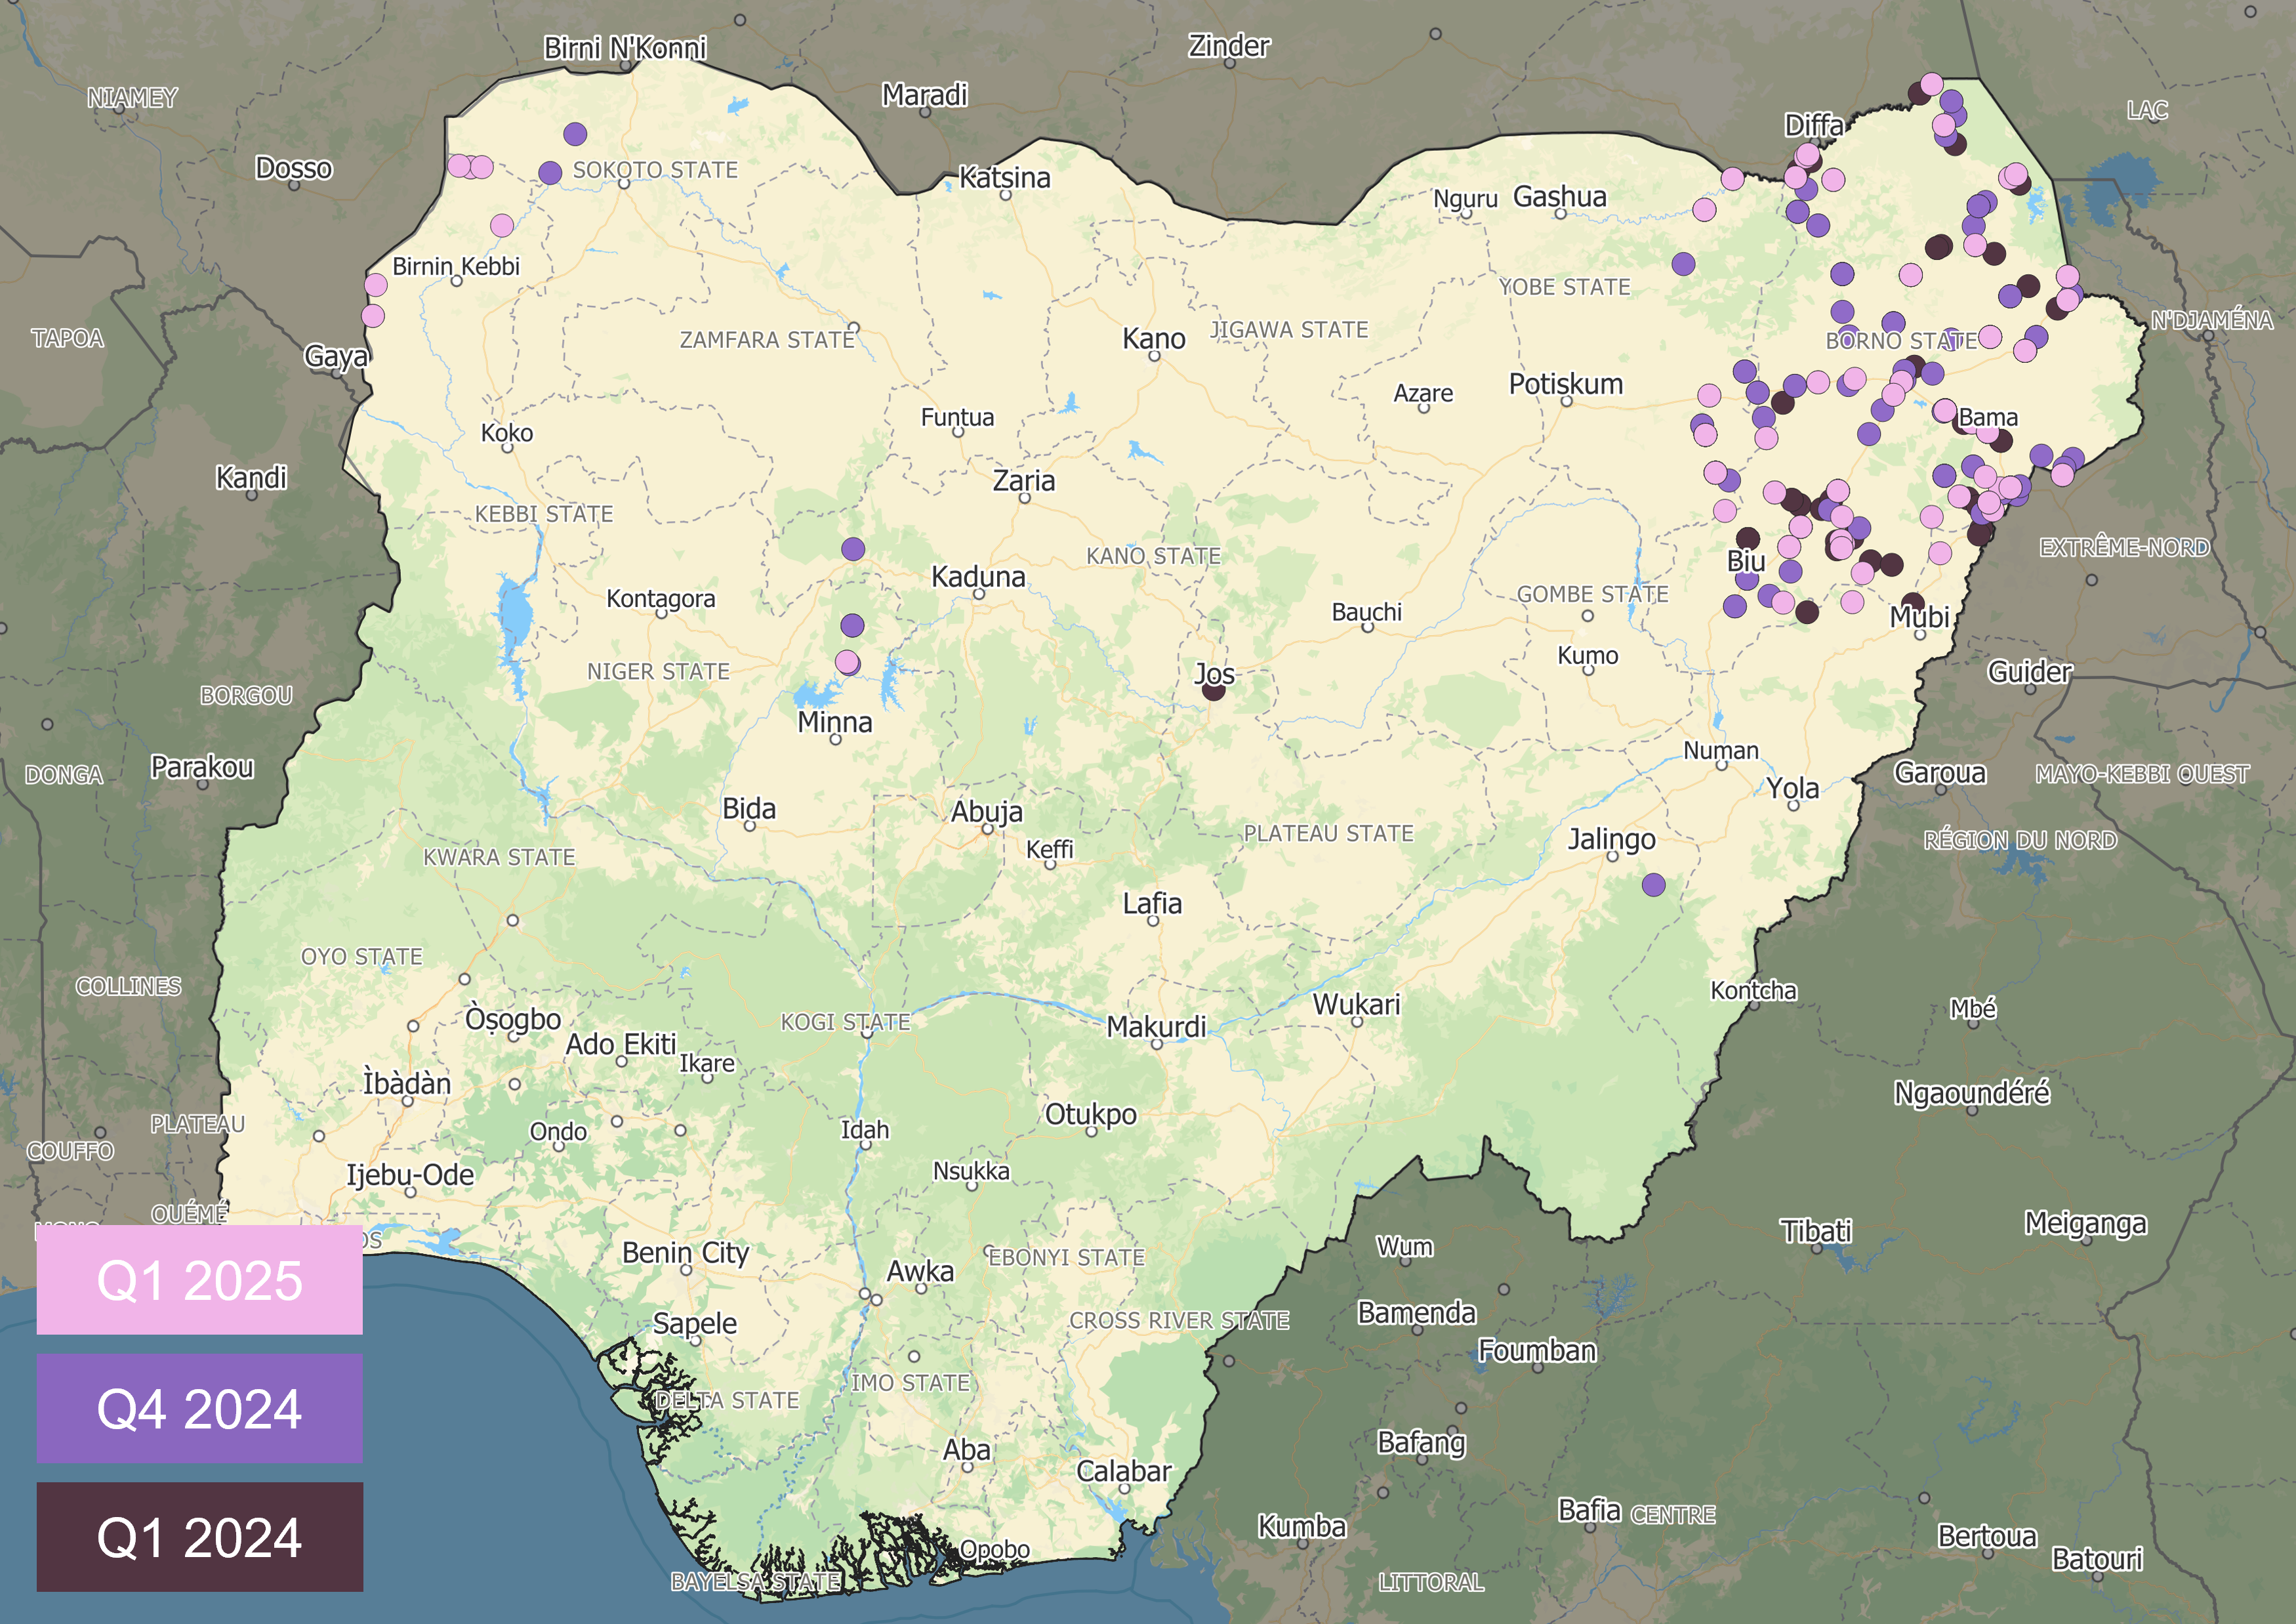
Task: Click the pink marker north of Gaya
Action: [x=373, y=316]
